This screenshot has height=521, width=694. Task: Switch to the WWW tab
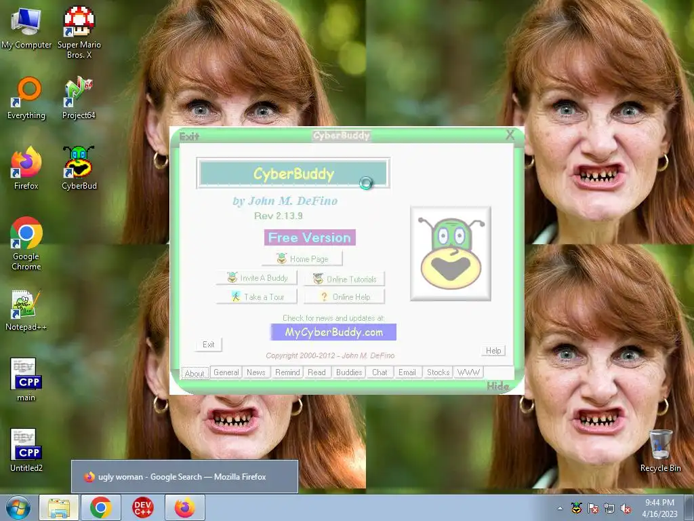[x=468, y=372]
